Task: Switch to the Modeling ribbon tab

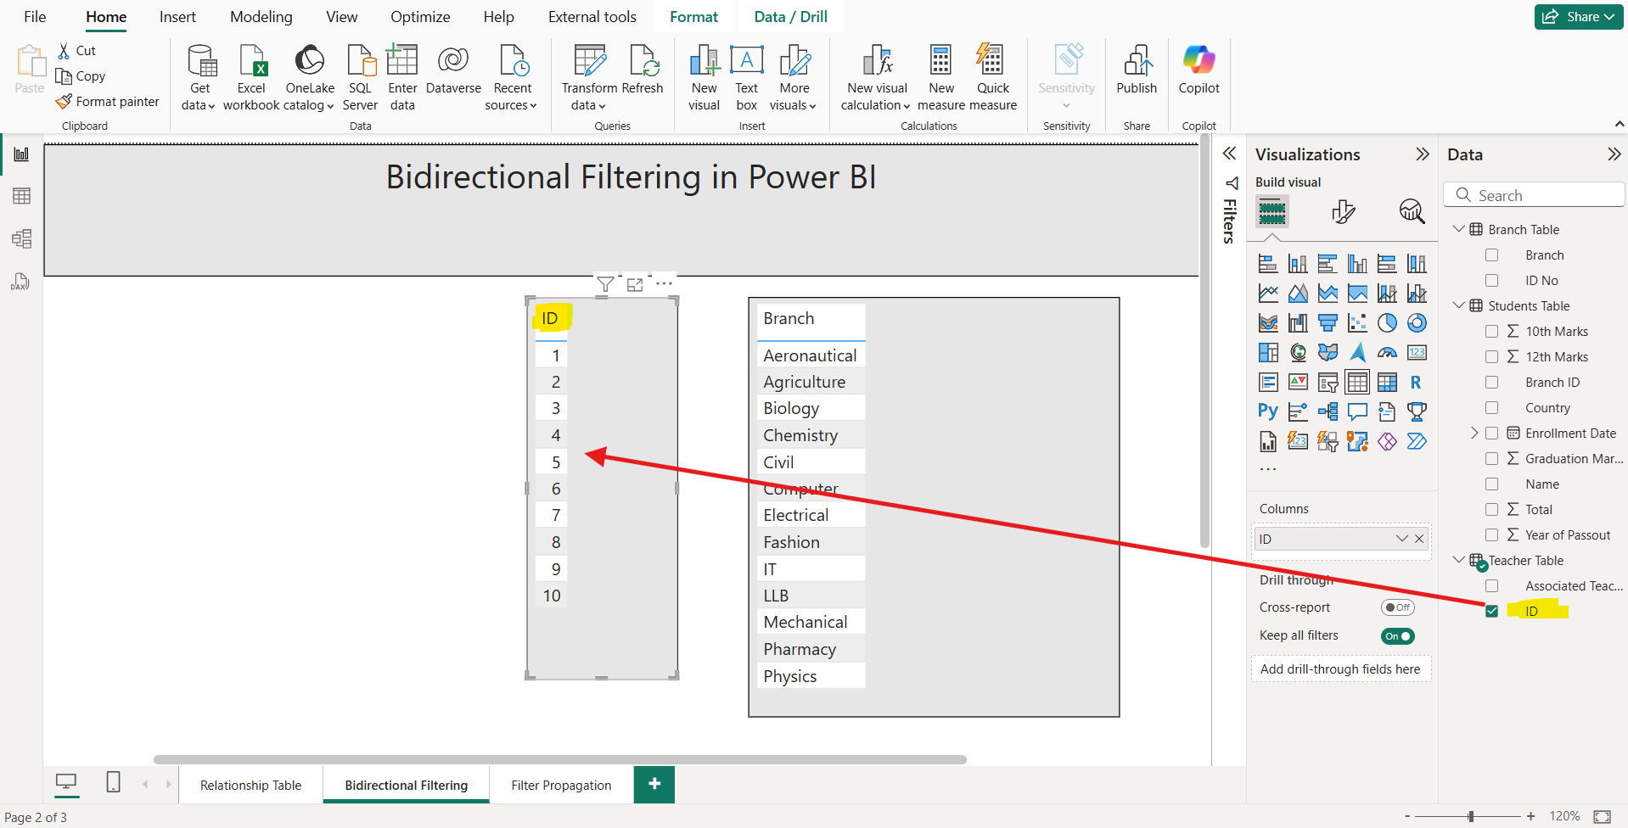Action: 261,16
